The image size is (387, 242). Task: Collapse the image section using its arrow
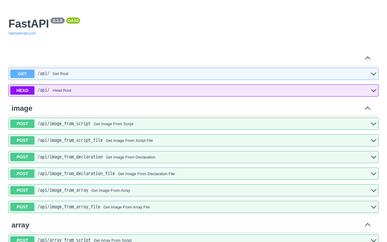click(x=368, y=108)
